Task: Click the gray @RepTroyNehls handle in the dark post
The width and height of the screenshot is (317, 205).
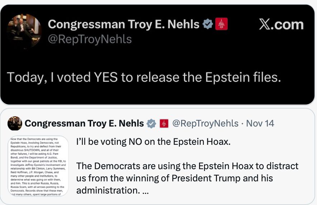Action: click(90, 39)
